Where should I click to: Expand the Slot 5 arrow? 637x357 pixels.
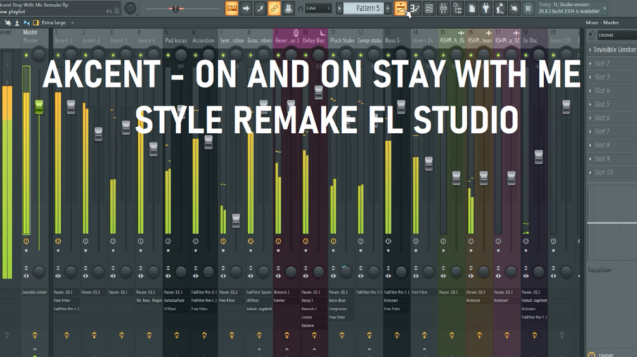pos(590,105)
